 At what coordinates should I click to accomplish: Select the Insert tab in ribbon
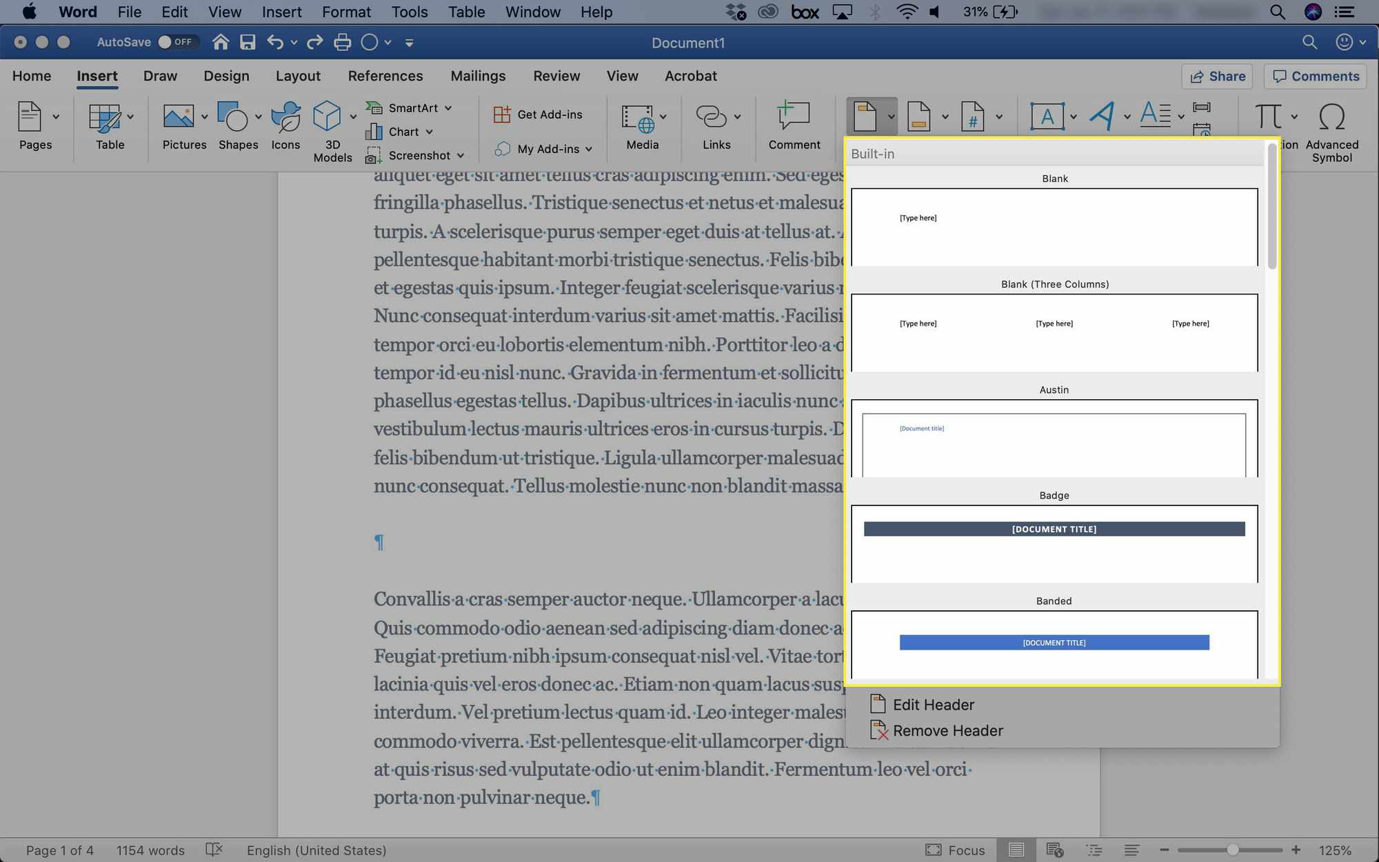97,75
